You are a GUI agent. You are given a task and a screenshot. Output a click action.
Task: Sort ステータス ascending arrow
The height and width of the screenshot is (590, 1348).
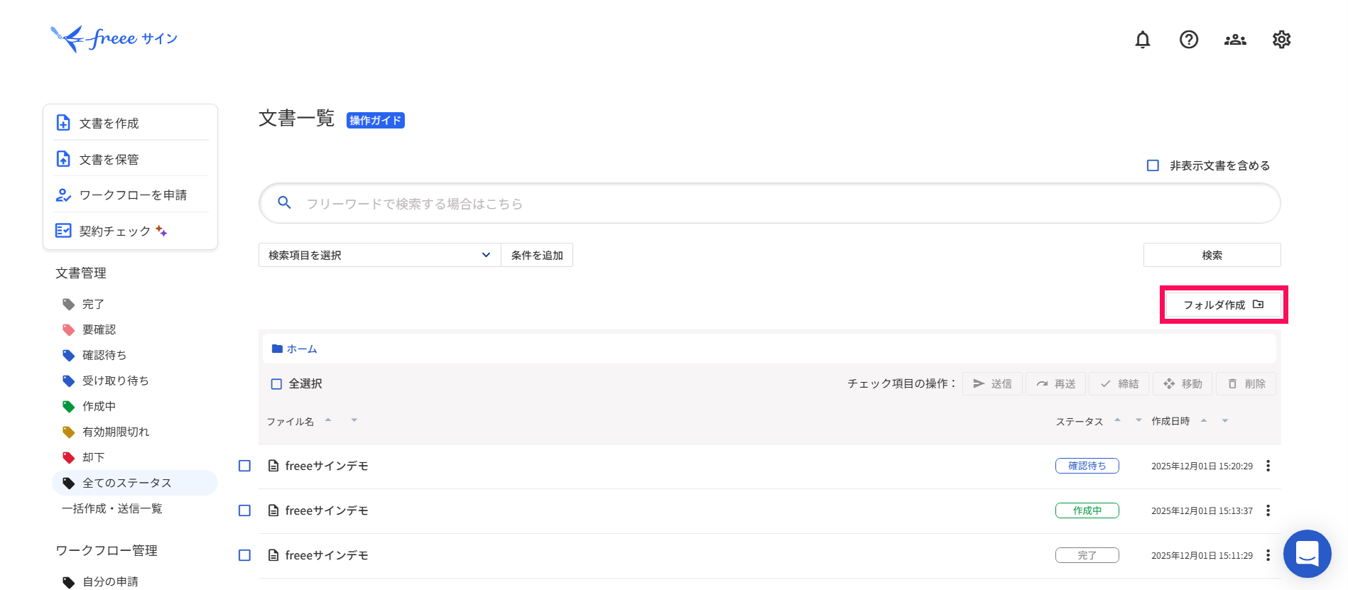click(x=1117, y=420)
